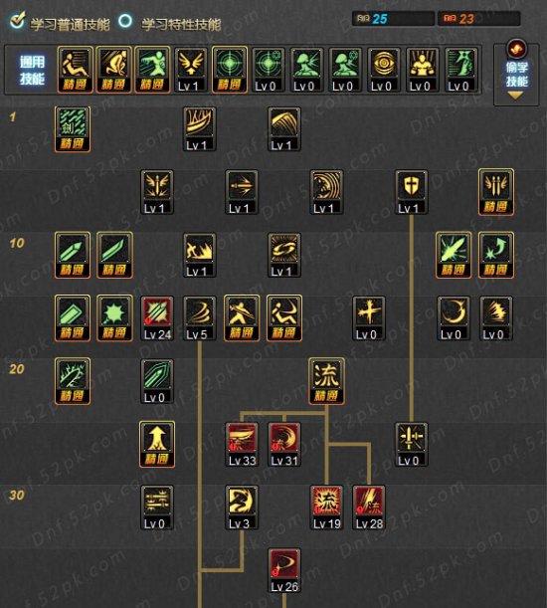
Task: Click the winged arrow Lv 1 general skill
Action: click(x=191, y=70)
